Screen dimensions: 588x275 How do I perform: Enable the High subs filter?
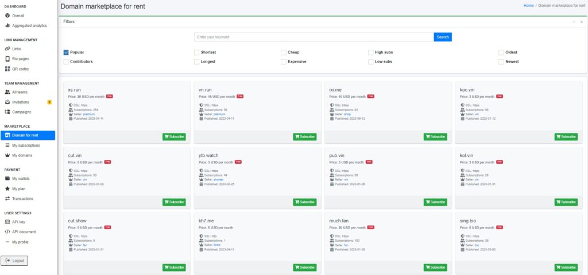[370, 52]
